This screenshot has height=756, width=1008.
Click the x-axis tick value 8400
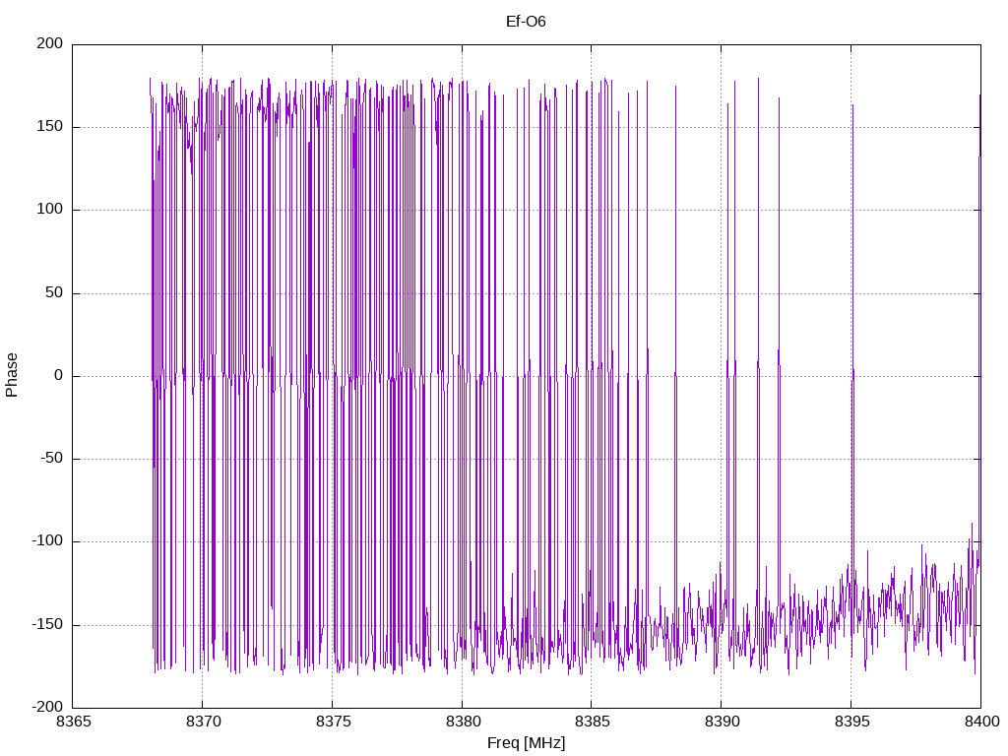[981, 722]
